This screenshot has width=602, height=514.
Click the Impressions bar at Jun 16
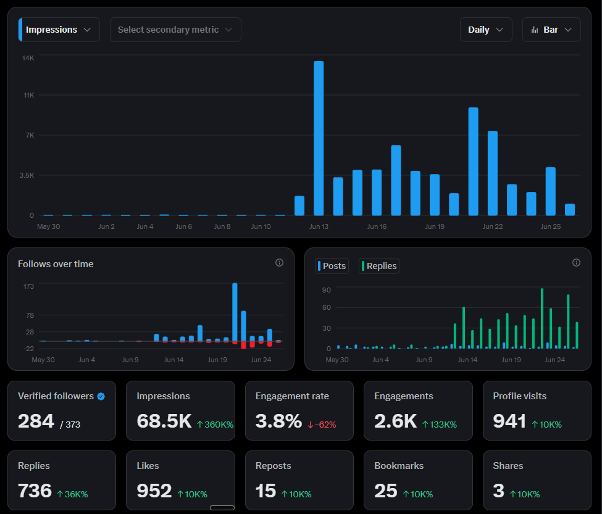pos(377,192)
